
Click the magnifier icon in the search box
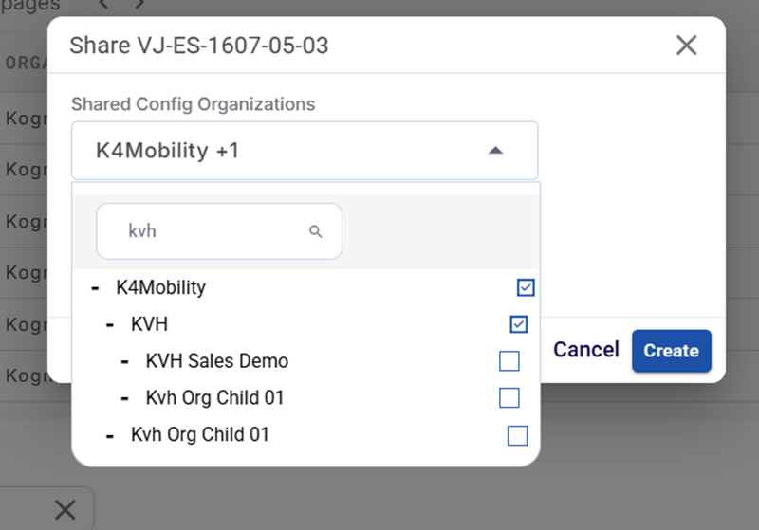pos(316,231)
